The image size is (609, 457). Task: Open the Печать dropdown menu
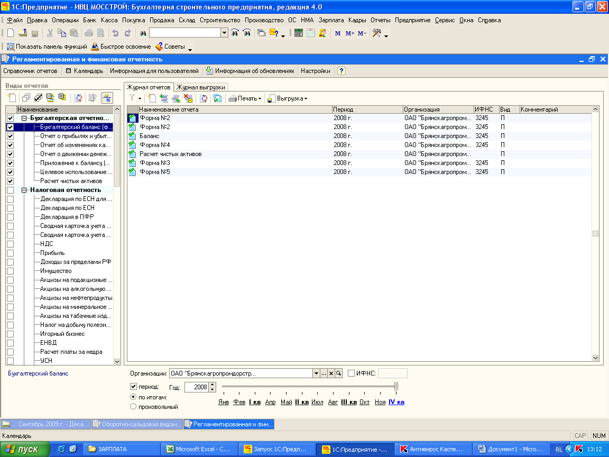point(245,99)
